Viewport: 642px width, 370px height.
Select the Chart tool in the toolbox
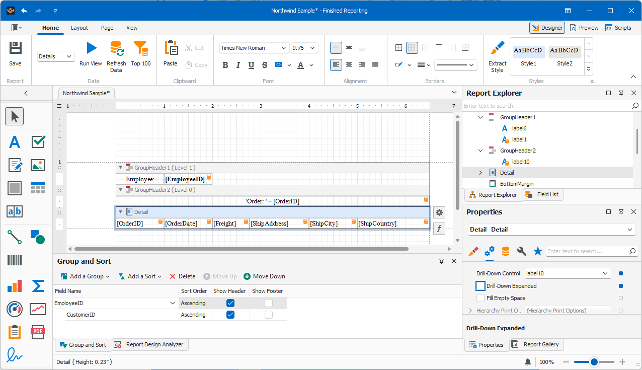(x=14, y=285)
